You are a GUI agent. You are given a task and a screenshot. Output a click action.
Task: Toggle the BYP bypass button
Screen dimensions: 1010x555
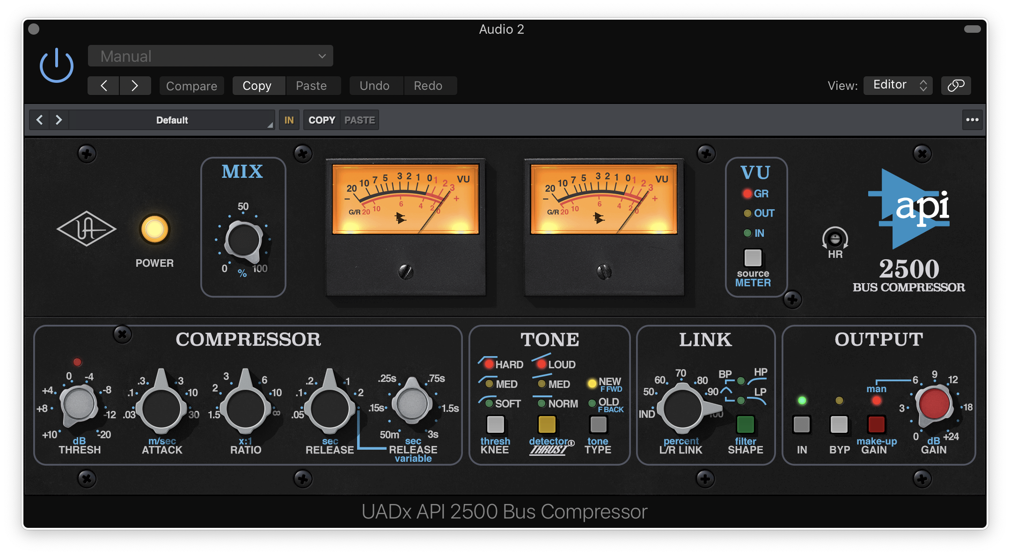[x=839, y=424]
